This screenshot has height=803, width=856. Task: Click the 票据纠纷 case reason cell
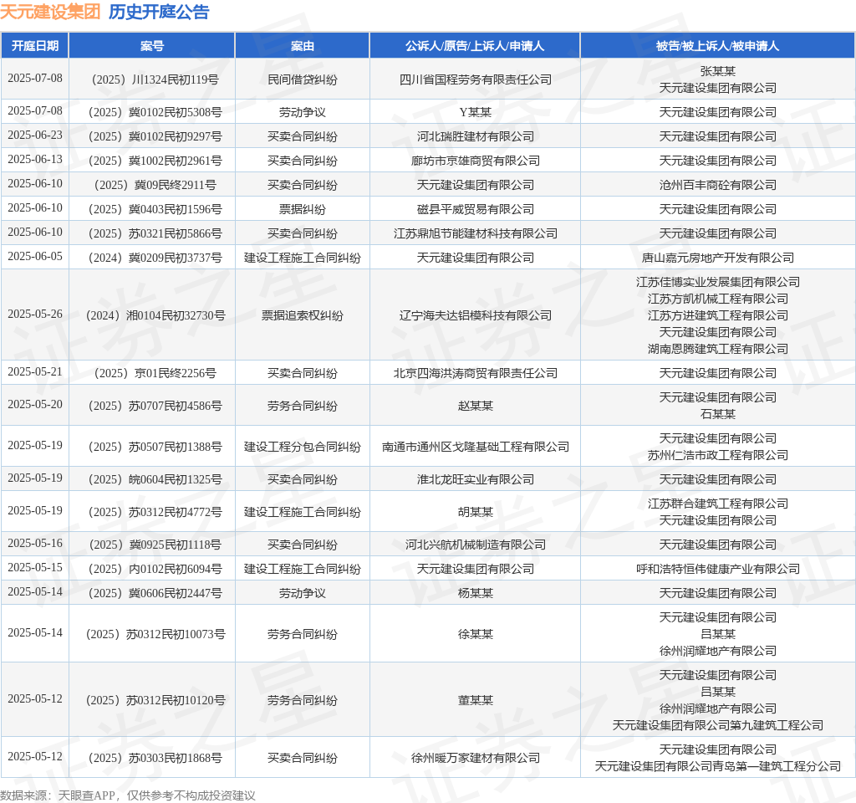[x=303, y=209]
